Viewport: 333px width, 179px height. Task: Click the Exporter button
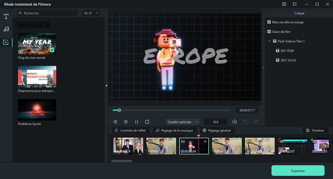click(298, 171)
